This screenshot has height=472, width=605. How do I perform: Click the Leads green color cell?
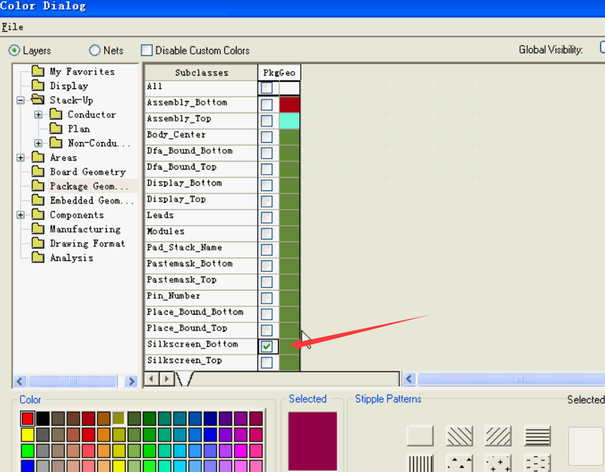click(x=289, y=217)
